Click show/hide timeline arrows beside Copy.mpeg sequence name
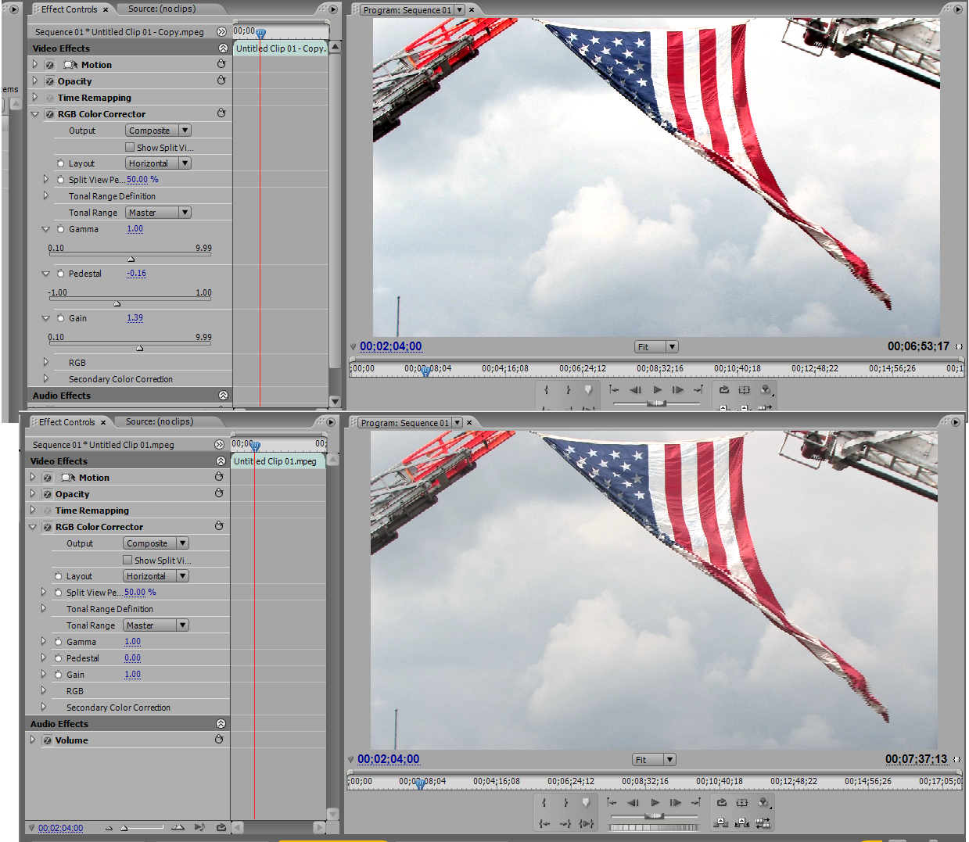This screenshot has width=969, height=842. [221, 32]
